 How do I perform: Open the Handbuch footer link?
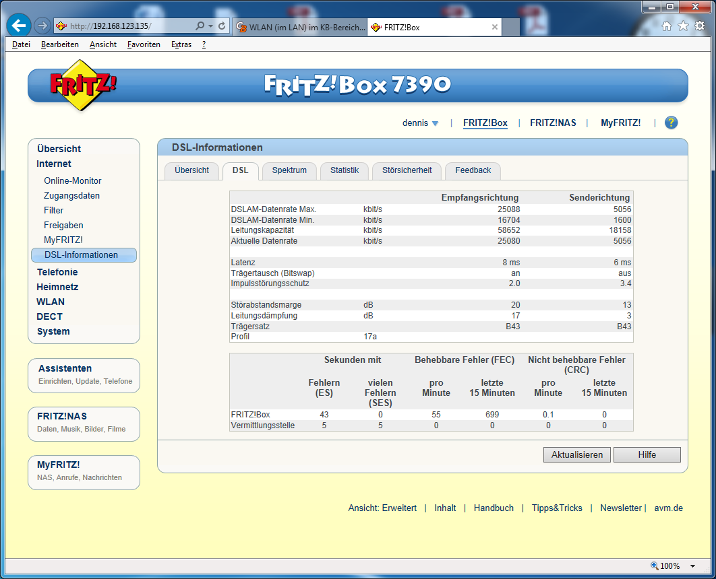pos(494,508)
